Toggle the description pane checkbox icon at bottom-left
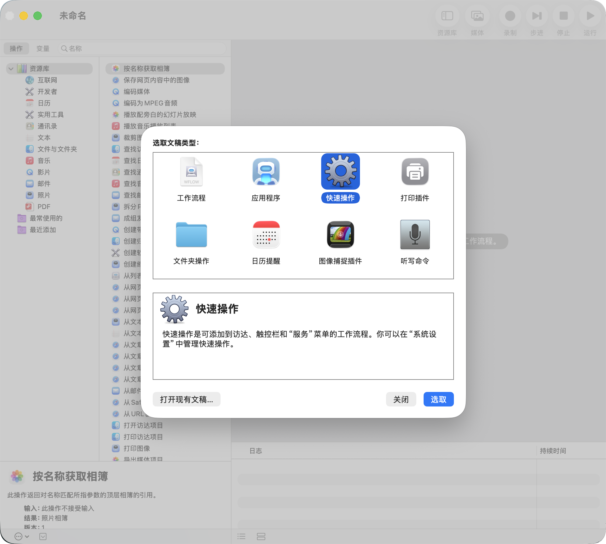Image resolution: width=606 pixels, height=544 pixels. click(x=43, y=536)
